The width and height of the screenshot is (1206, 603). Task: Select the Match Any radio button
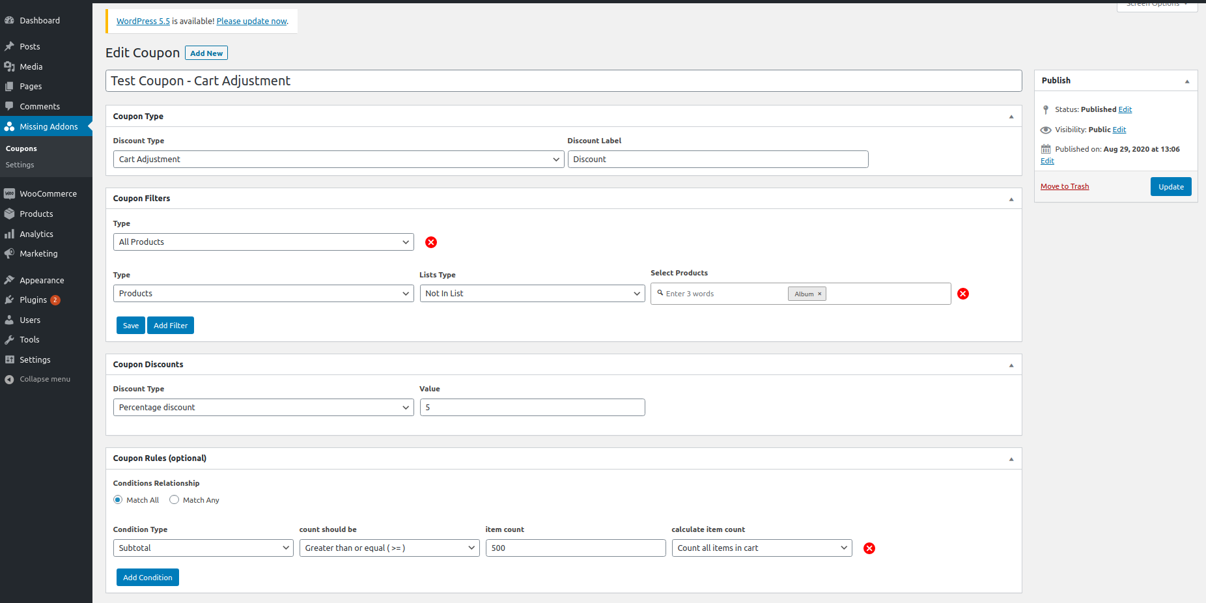[174, 500]
